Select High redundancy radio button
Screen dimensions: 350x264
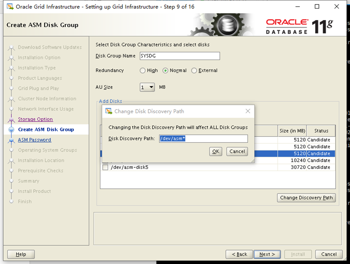(x=142, y=71)
